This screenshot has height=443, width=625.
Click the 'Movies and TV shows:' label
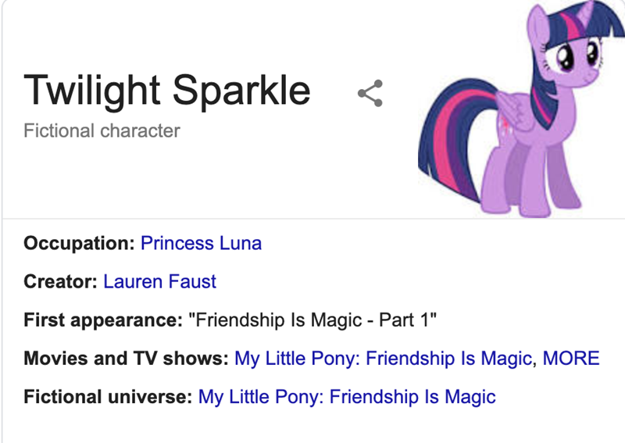(127, 359)
